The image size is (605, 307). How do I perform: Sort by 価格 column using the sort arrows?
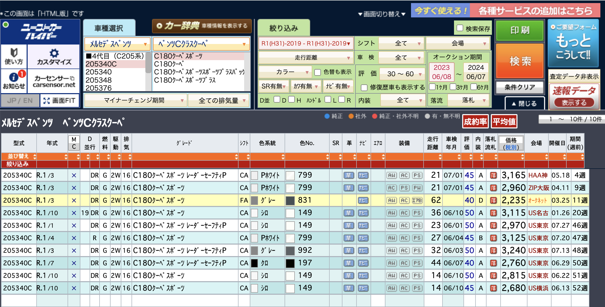point(522,156)
